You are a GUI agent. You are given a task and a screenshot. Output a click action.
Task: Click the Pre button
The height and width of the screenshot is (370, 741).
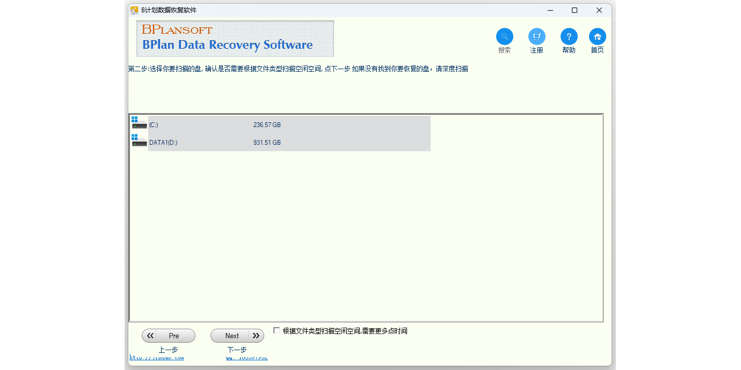[169, 336]
